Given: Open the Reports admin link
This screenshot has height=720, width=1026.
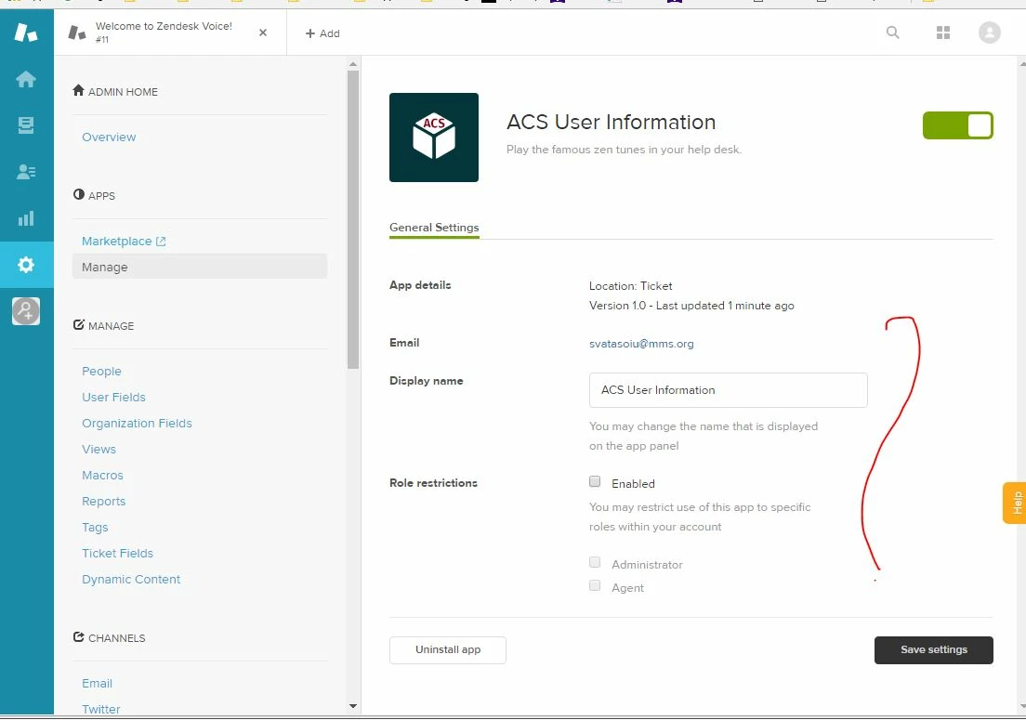Looking at the screenshot, I should [103, 502].
